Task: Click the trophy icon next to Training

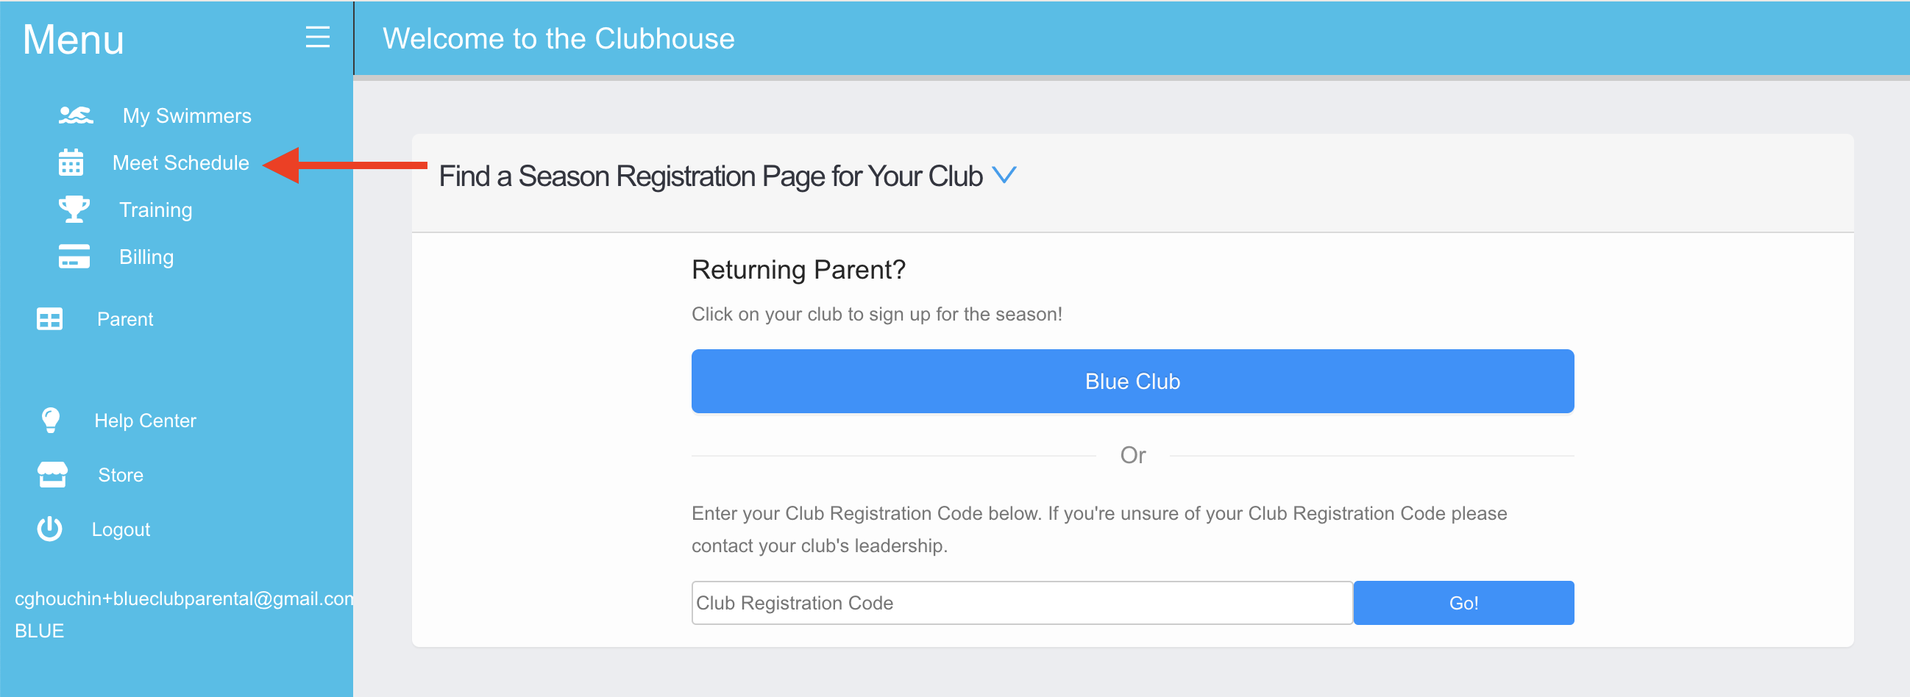Action: [74, 210]
